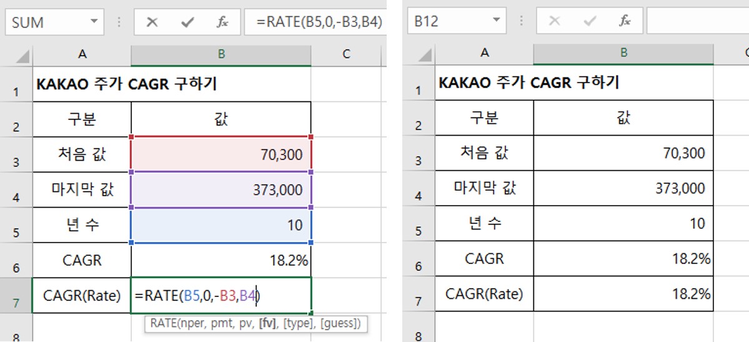
Task: Select 373,000 cell in right sheet
Action: pos(623,189)
